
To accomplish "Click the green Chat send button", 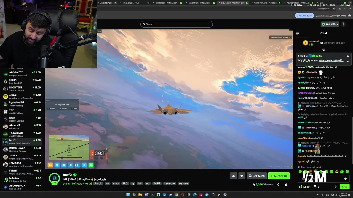I will point(345,187).
